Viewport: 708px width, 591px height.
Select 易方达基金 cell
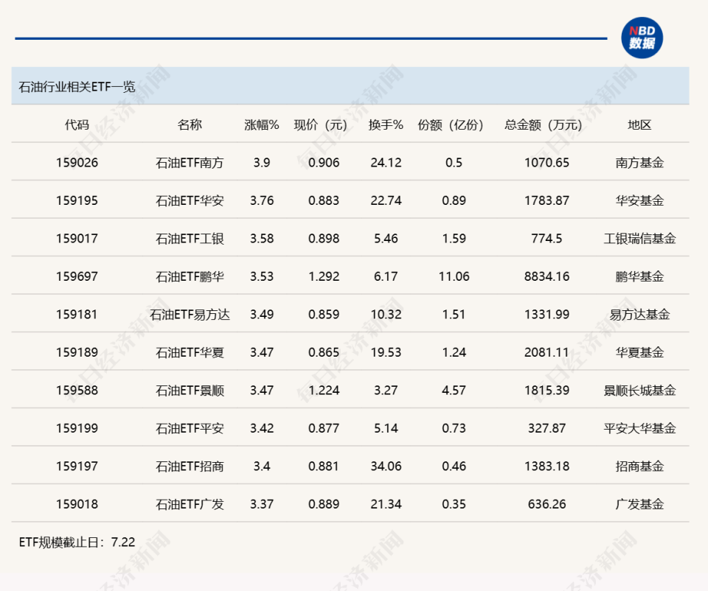(639, 314)
